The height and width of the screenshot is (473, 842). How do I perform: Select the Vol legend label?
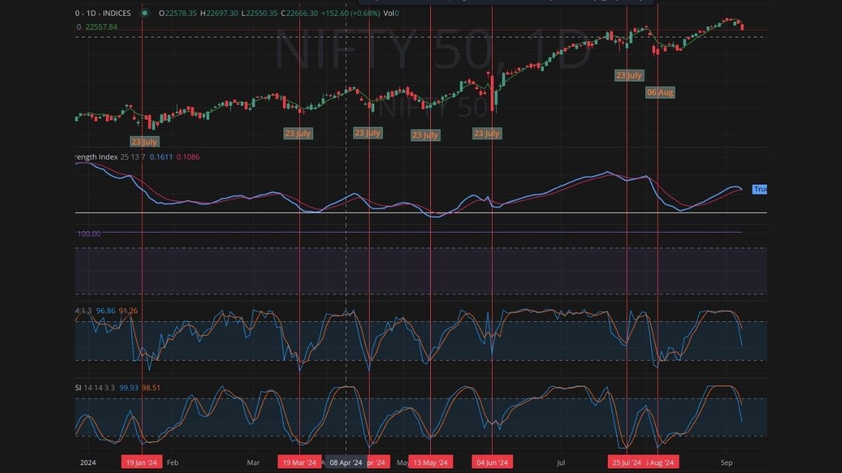click(389, 13)
